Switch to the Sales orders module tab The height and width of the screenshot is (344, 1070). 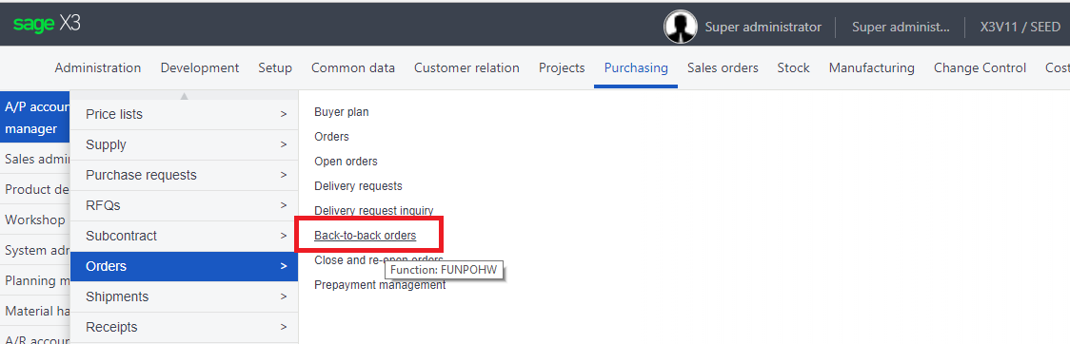point(723,67)
